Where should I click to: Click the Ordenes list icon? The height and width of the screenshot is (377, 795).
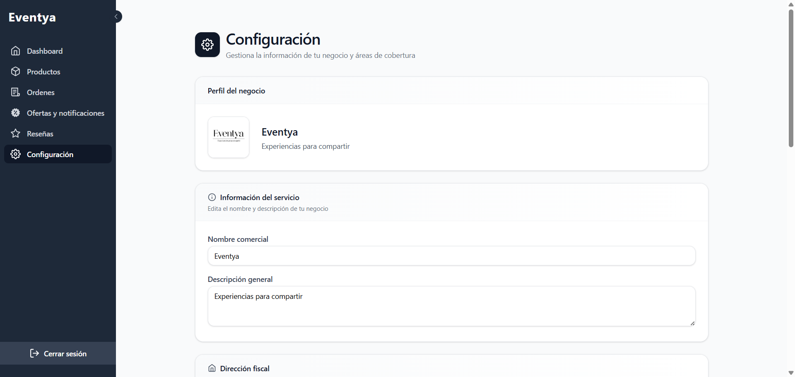(x=16, y=92)
